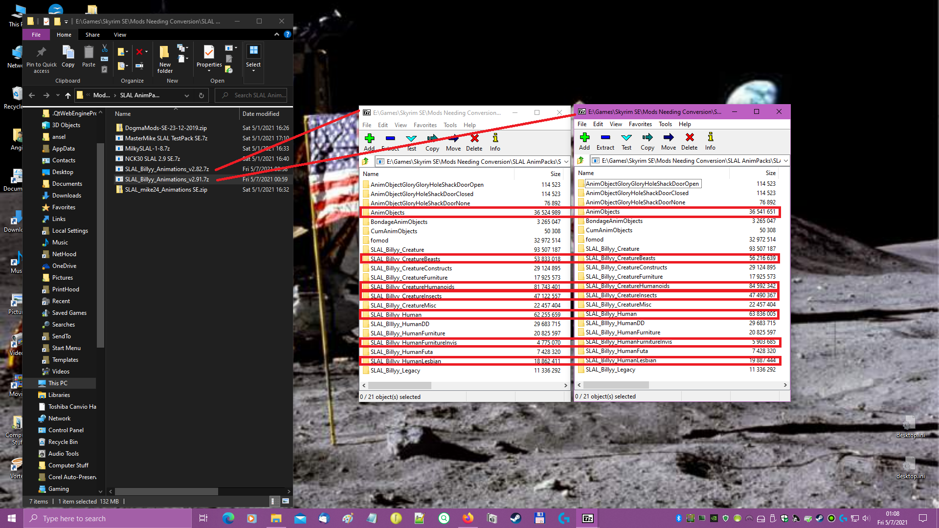
Task: Switch Explorer to large icons view
Action: (x=286, y=501)
